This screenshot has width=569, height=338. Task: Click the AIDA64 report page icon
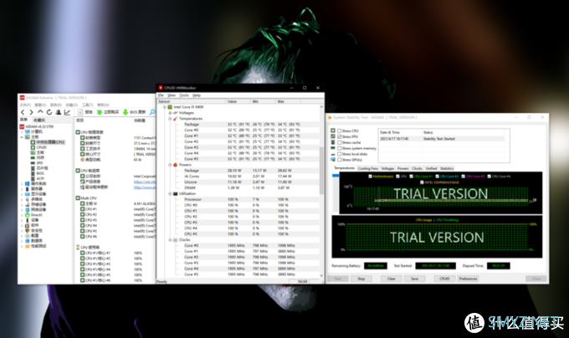(x=81, y=112)
